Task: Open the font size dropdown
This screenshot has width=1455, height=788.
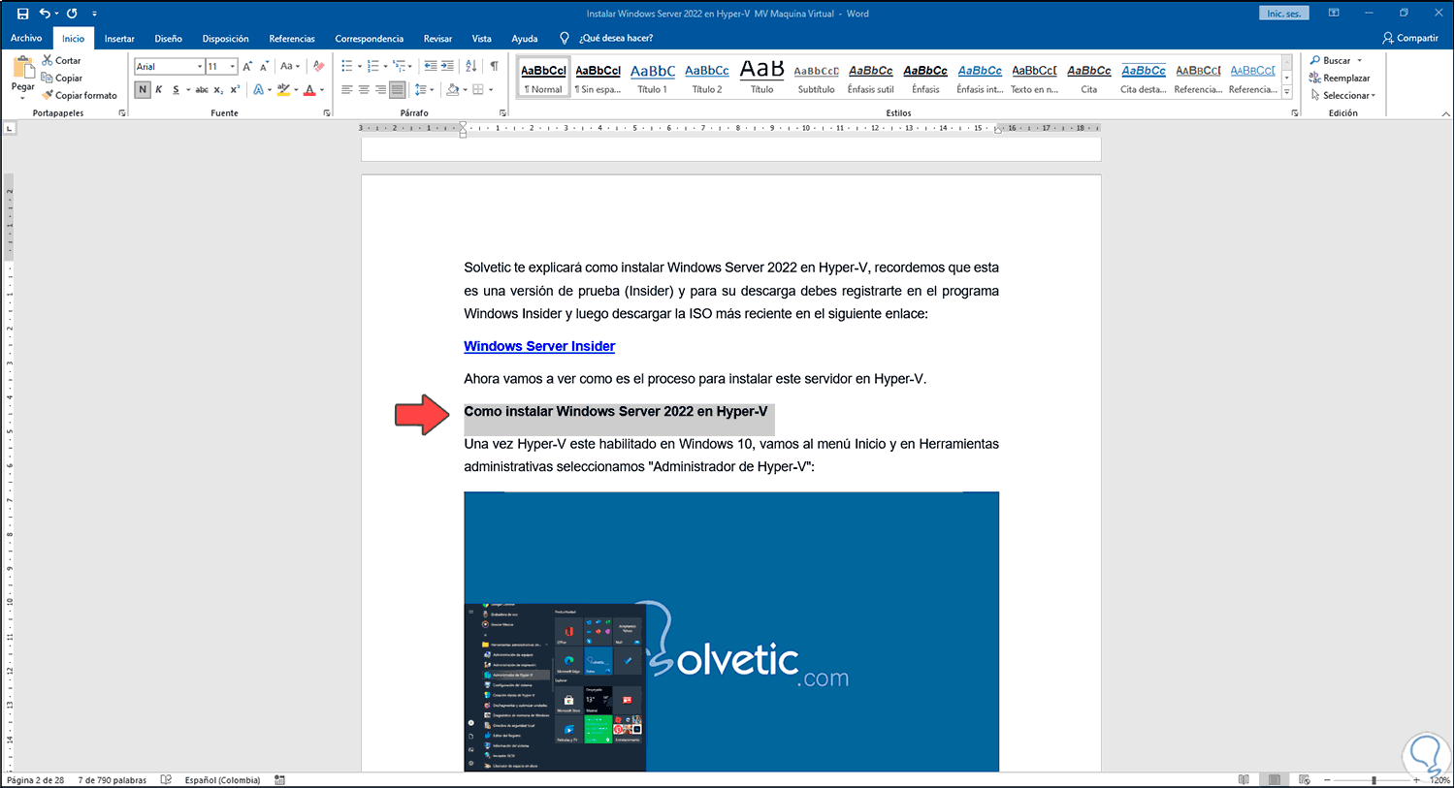Action: coord(233,66)
